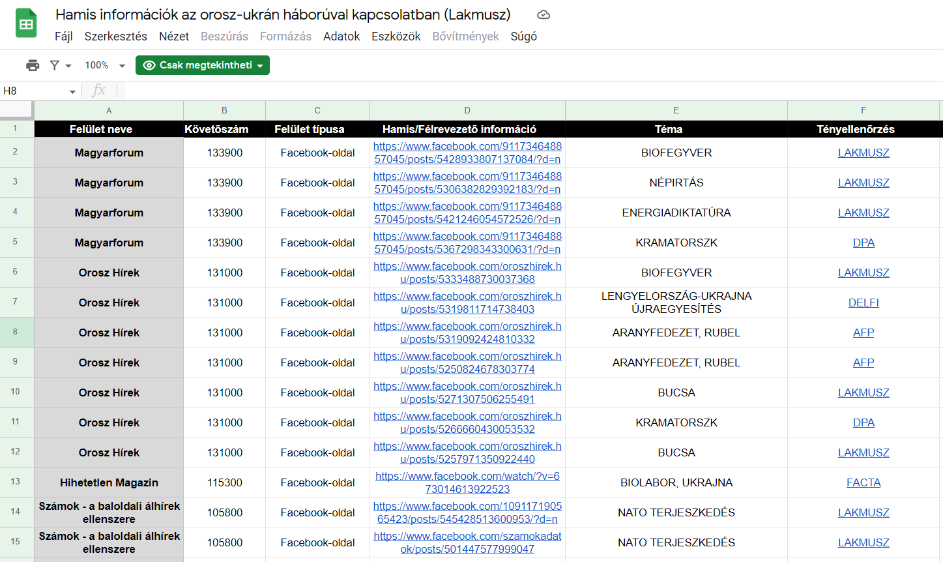Select row 13 header

(16, 482)
